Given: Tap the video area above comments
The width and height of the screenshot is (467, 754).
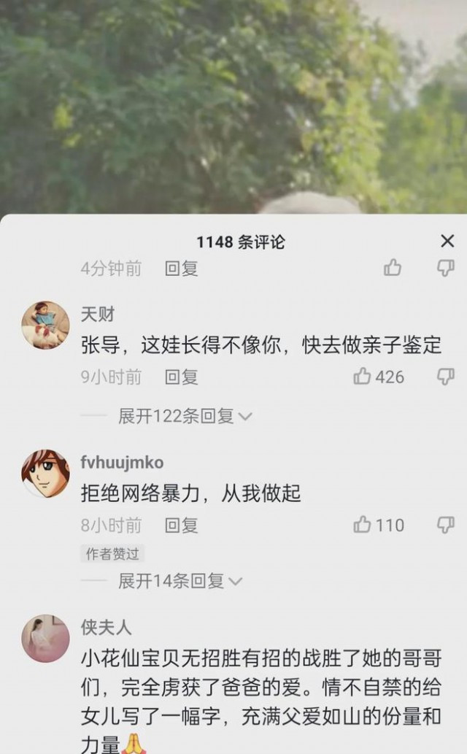Looking at the screenshot, I should point(233,107).
